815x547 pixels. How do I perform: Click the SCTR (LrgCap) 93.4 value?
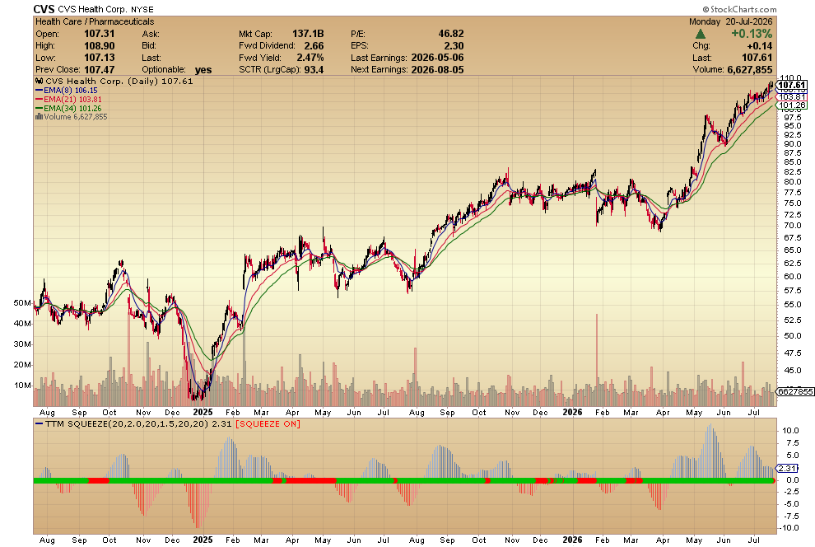pyautogui.click(x=314, y=70)
